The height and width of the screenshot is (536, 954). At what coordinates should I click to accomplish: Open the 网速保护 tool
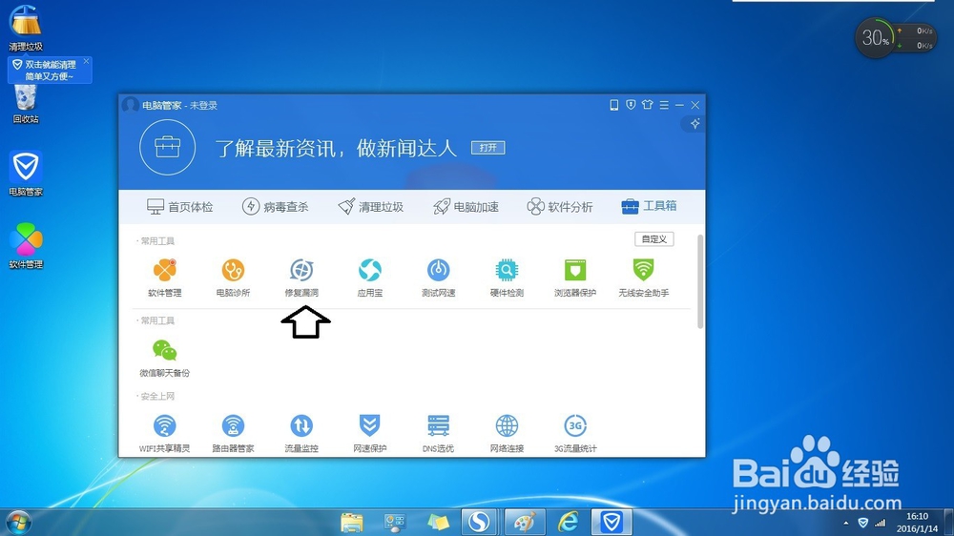(370, 426)
